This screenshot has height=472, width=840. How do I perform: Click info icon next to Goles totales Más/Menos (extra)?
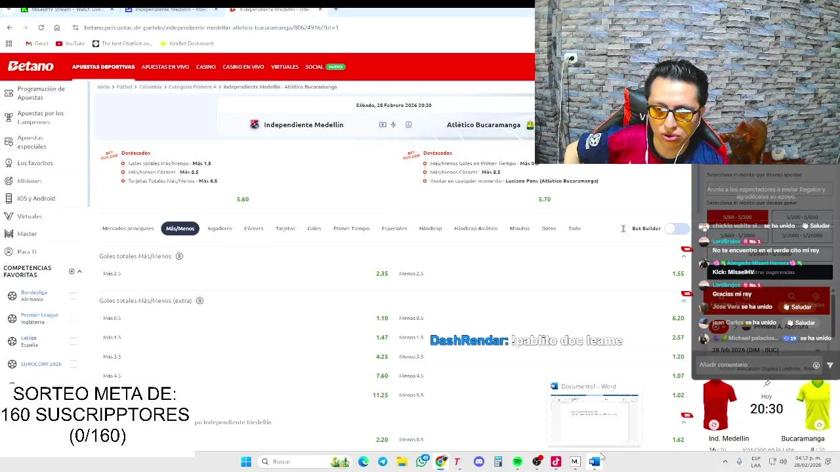click(199, 301)
